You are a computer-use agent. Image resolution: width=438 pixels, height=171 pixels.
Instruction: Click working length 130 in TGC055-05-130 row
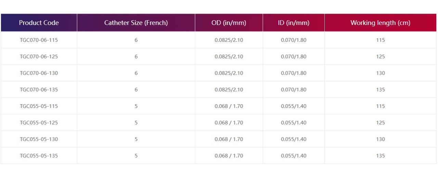pos(381,139)
